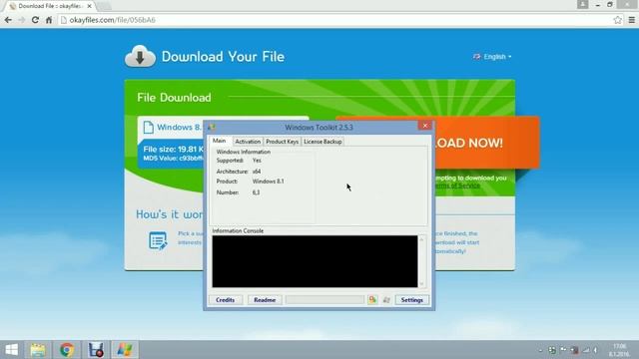Click the progress bar in Windows Toolkit
Image resolution: width=639 pixels, height=359 pixels.
[324, 300]
